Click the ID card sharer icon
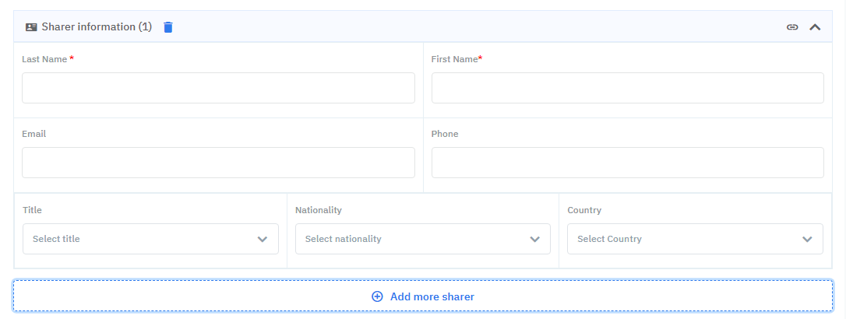846x319 pixels. [x=31, y=27]
